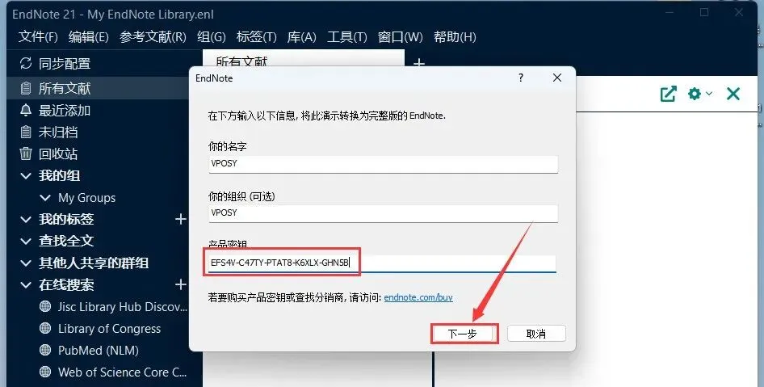Screen dimensions: 764x387
Task: Open the endnote.com/buy link
Action: coord(418,297)
